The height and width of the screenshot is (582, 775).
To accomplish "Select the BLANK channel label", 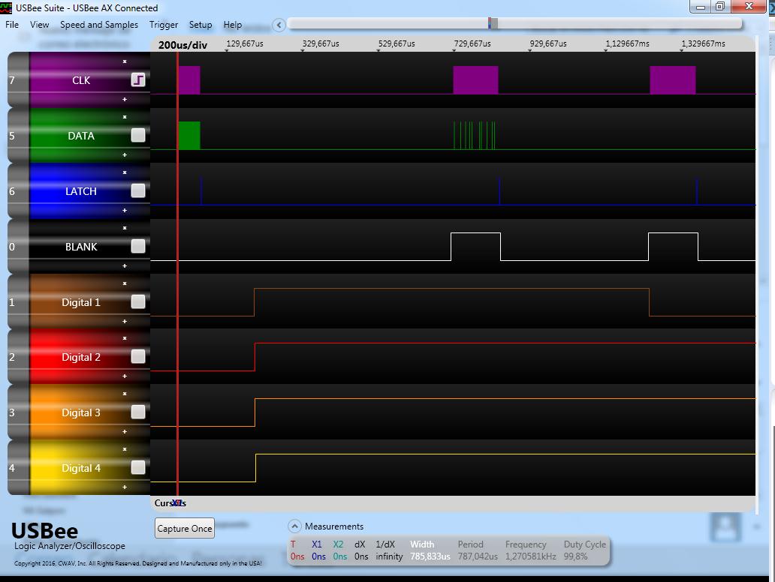I will tap(81, 247).
